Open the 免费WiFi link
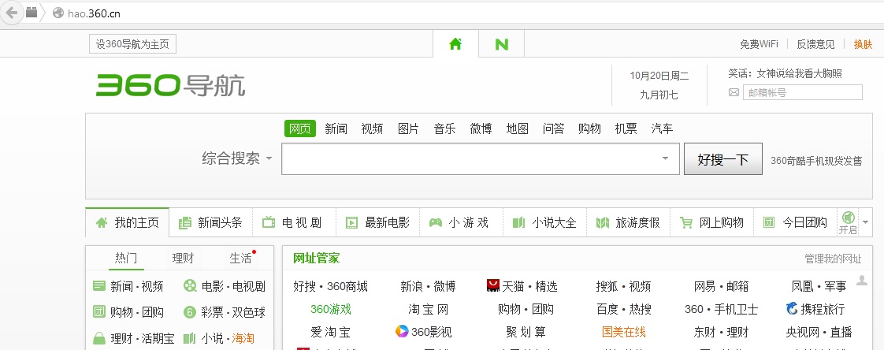Screen dimensions: 884x350 click(x=759, y=44)
